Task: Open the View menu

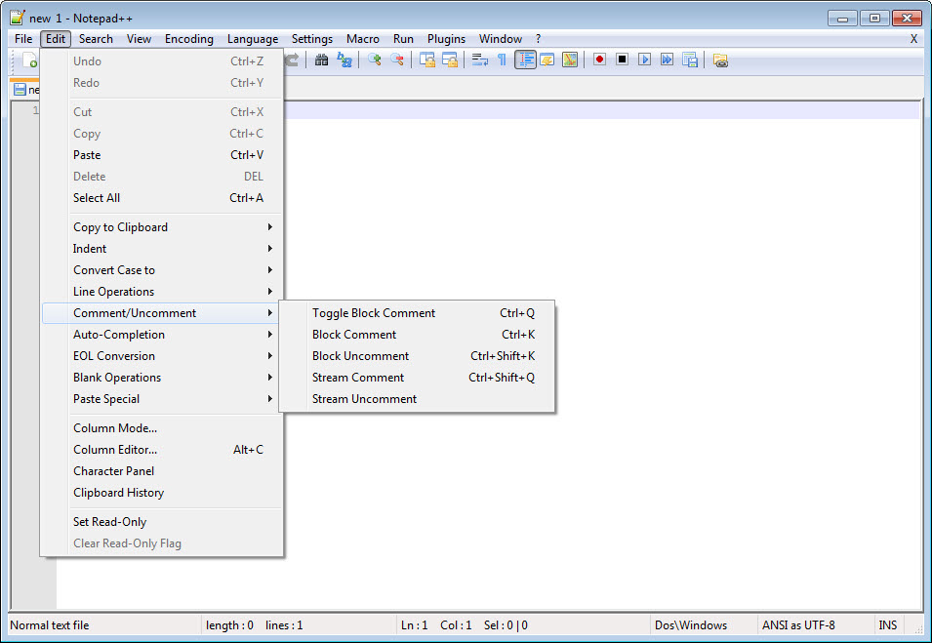Action: click(139, 39)
